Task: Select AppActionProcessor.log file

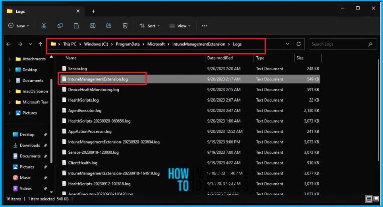Action: click(190, 131)
